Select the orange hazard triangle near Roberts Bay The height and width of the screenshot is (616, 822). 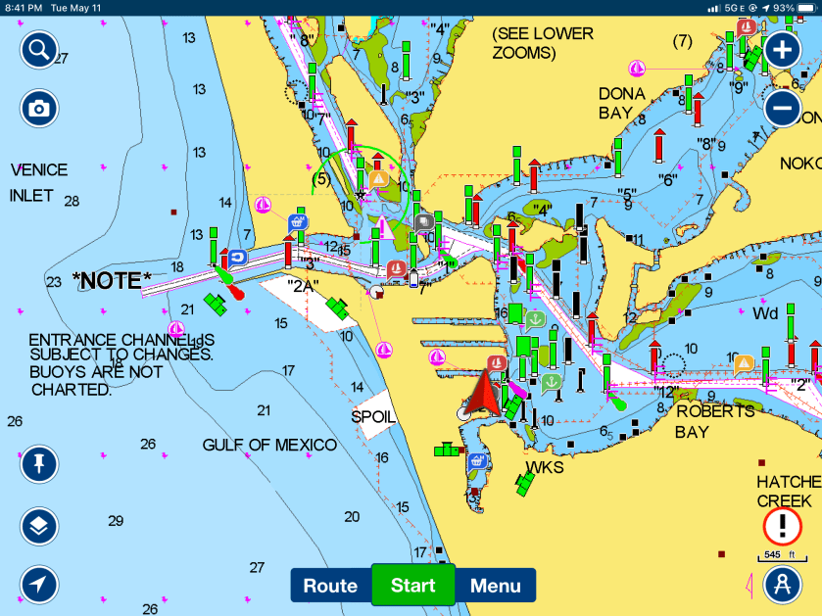coord(744,365)
